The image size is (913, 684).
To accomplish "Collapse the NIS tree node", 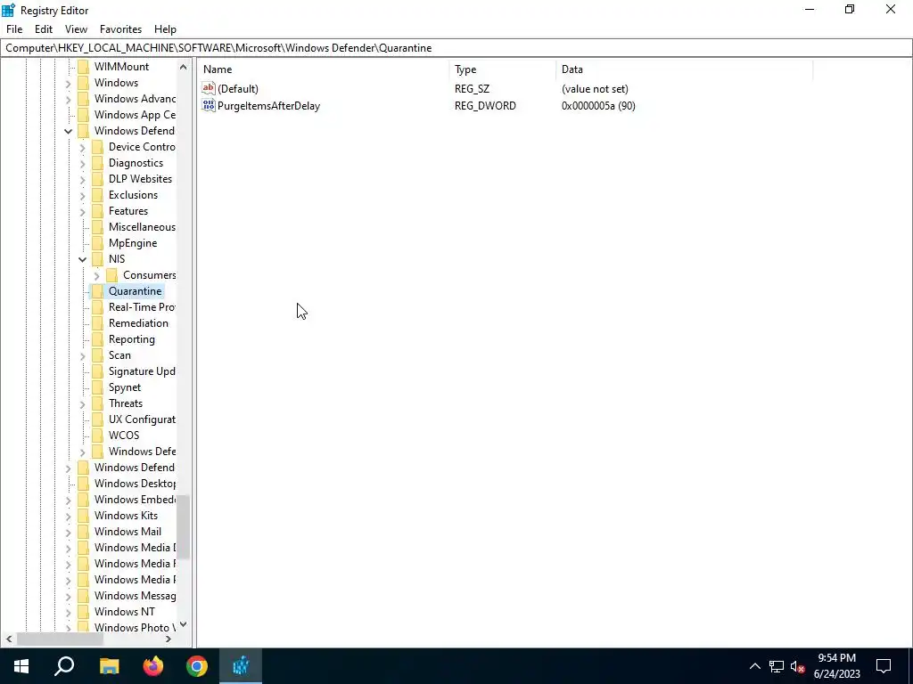I will click(82, 259).
